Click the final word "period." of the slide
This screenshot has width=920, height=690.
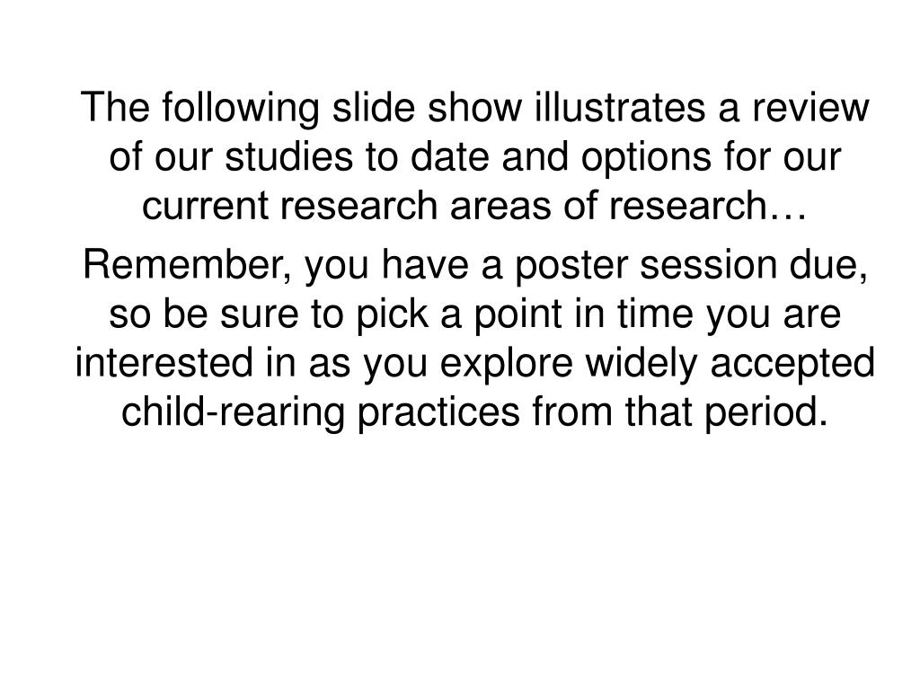pyautogui.click(x=765, y=412)
